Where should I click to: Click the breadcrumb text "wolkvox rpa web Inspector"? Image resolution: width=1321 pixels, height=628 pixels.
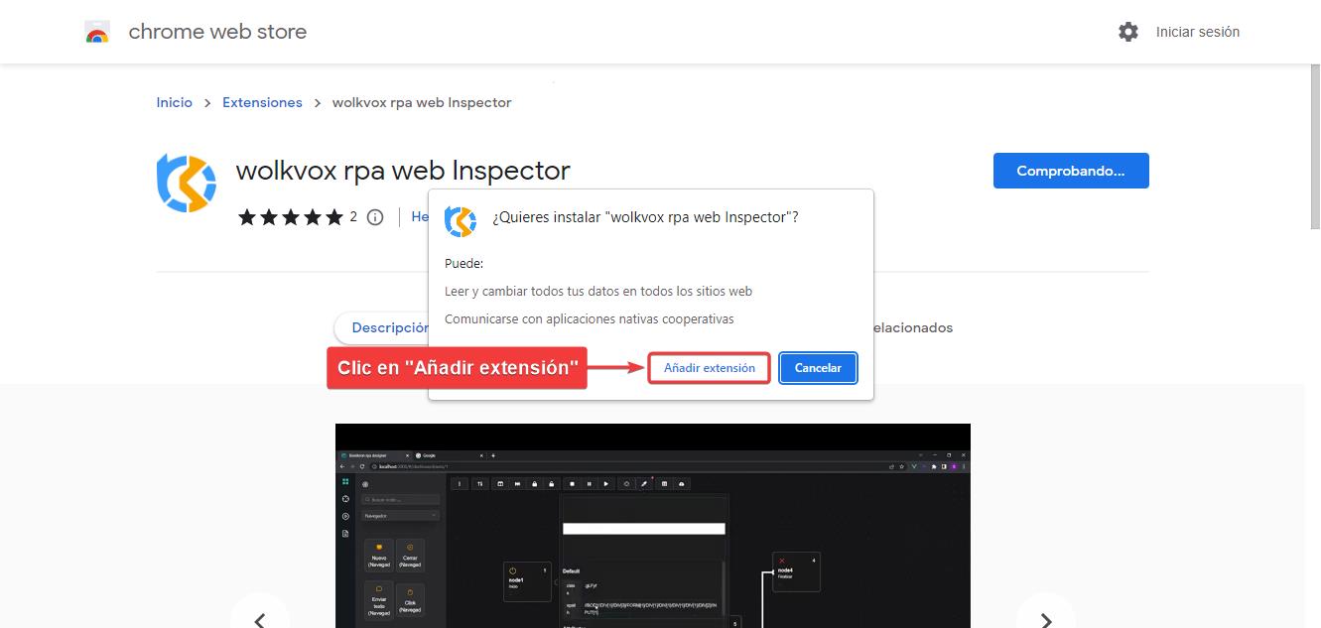point(422,102)
